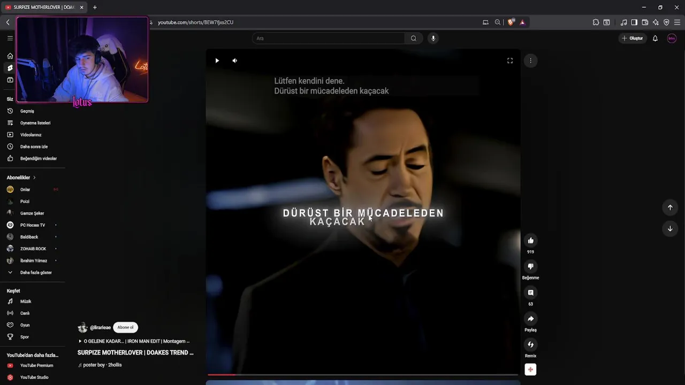
Task: Open the three-dot more options menu
Action: [x=530, y=60]
